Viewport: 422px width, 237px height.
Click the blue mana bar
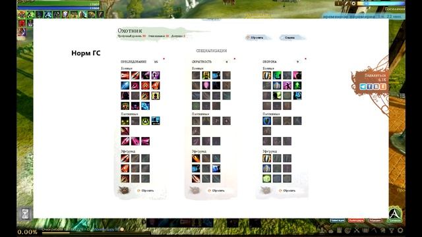point(59,8)
